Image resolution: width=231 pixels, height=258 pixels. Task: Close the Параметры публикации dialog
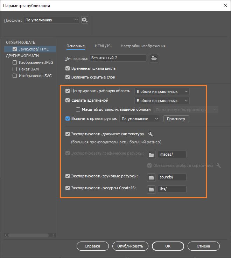point(225,5)
